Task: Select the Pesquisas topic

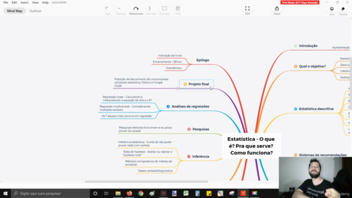Action: 201,129
